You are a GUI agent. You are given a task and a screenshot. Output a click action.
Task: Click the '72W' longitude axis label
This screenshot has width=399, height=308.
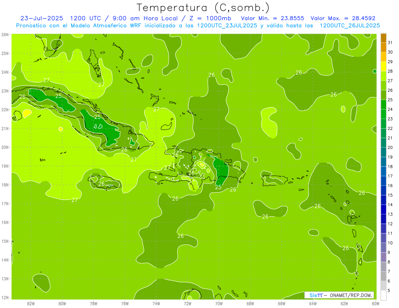pyautogui.click(x=188, y=303)
